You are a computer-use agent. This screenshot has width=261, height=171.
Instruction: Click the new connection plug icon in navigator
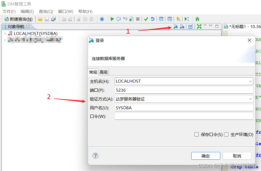click(x=176, y=26)
